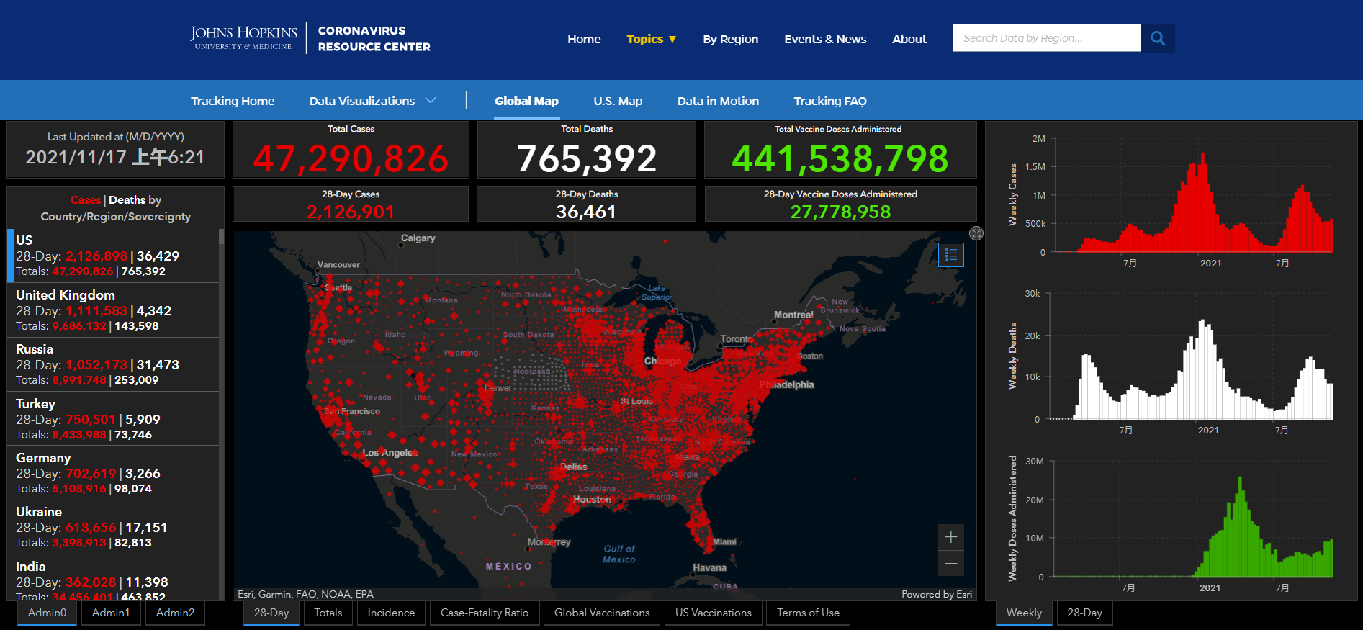Open the Terms of Use tab

coord(808,613)
